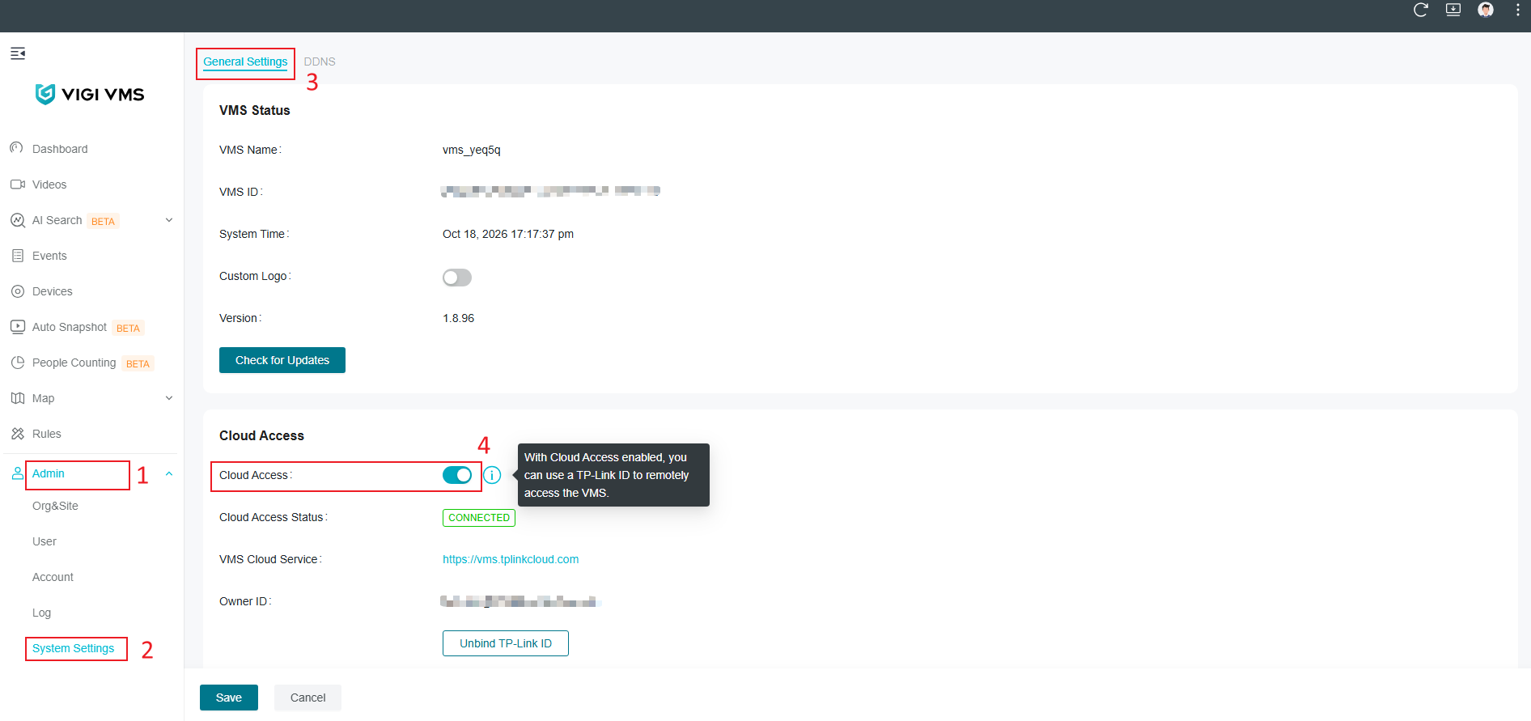Screen dimensions: 1531x721
Task: Select User under Admin
Action: click(x=45, y=541)
